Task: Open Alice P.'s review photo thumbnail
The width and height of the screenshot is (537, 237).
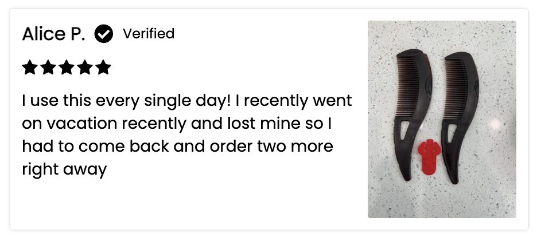Action: pos(442,119)
